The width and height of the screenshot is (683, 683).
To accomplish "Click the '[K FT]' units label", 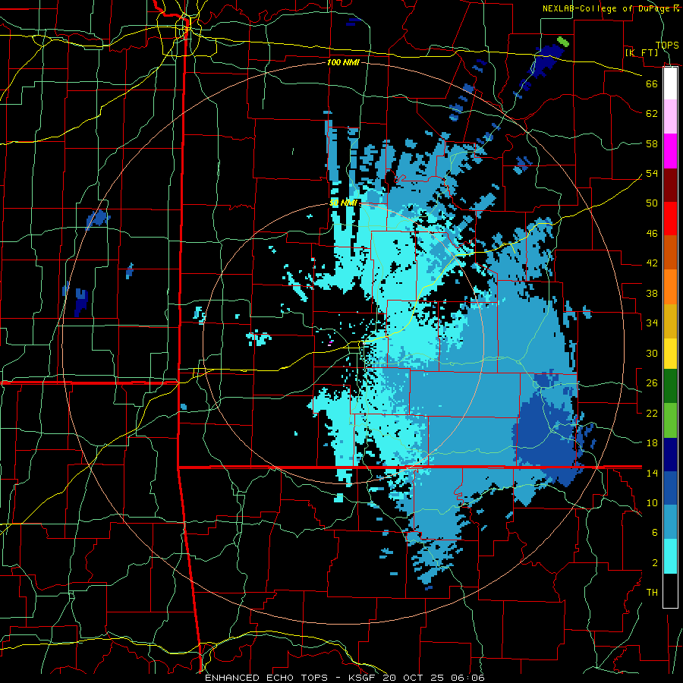I will tap(641, 52).
